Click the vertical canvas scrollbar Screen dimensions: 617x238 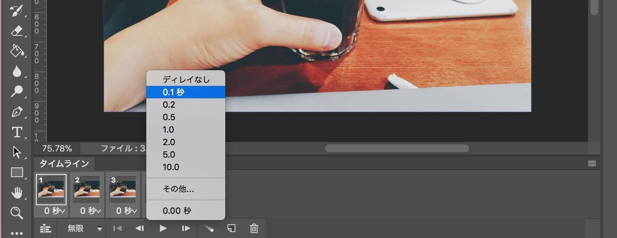(594, 7)
